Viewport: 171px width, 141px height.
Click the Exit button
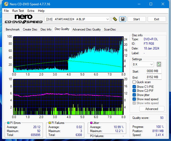(157, 19)
